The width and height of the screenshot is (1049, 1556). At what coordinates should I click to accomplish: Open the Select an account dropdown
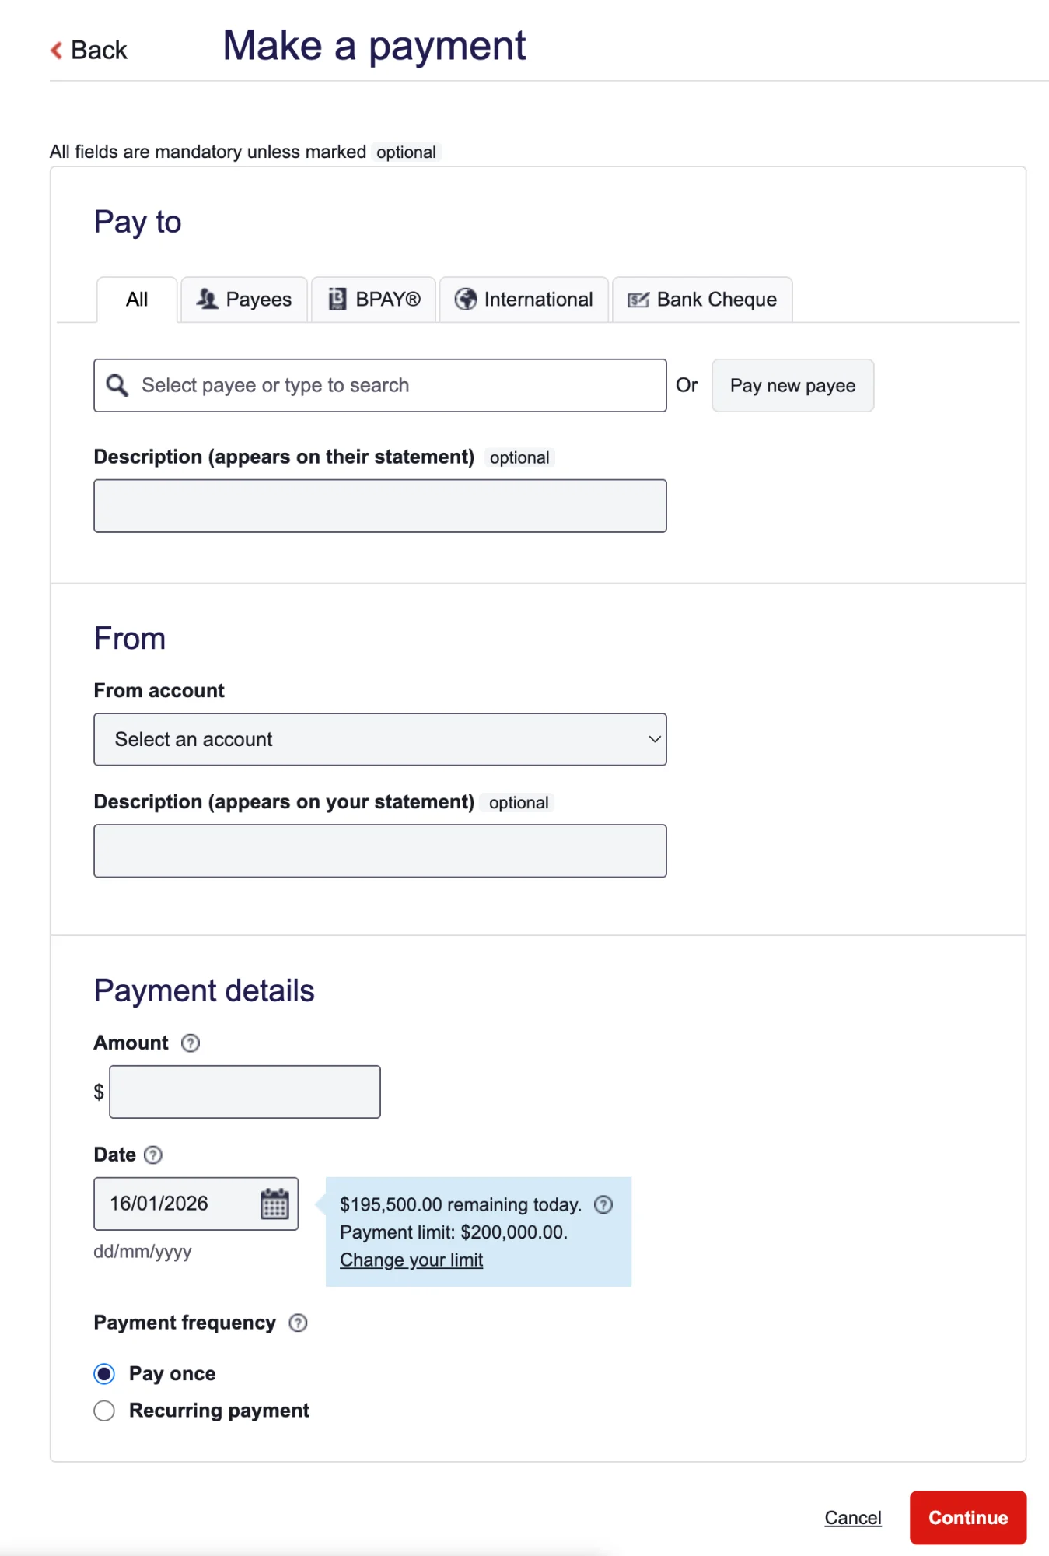point(379,739)
